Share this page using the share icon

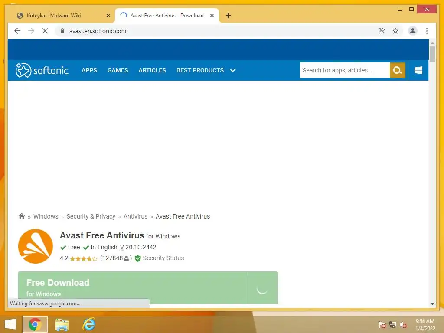click(382, 31)
